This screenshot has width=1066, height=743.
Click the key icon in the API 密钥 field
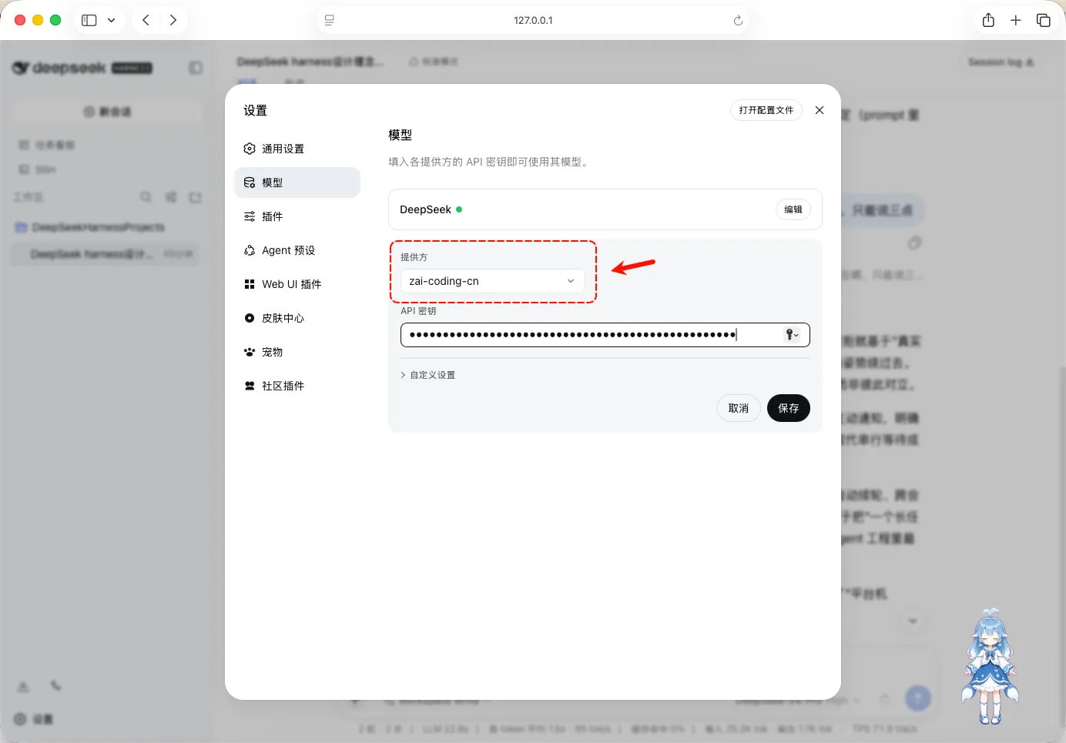(791, 335)
